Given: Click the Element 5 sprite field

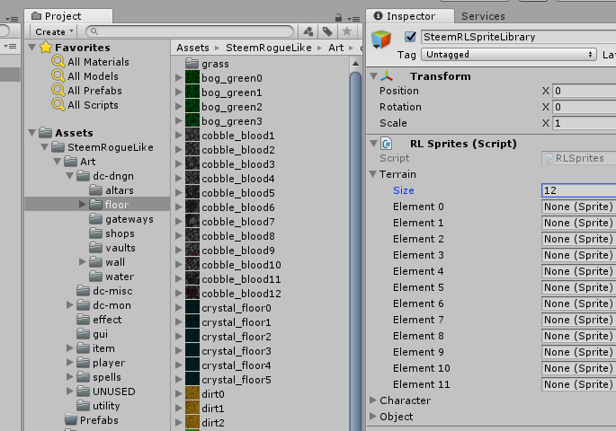Looking at the screenshot, I should coord(578,287).
